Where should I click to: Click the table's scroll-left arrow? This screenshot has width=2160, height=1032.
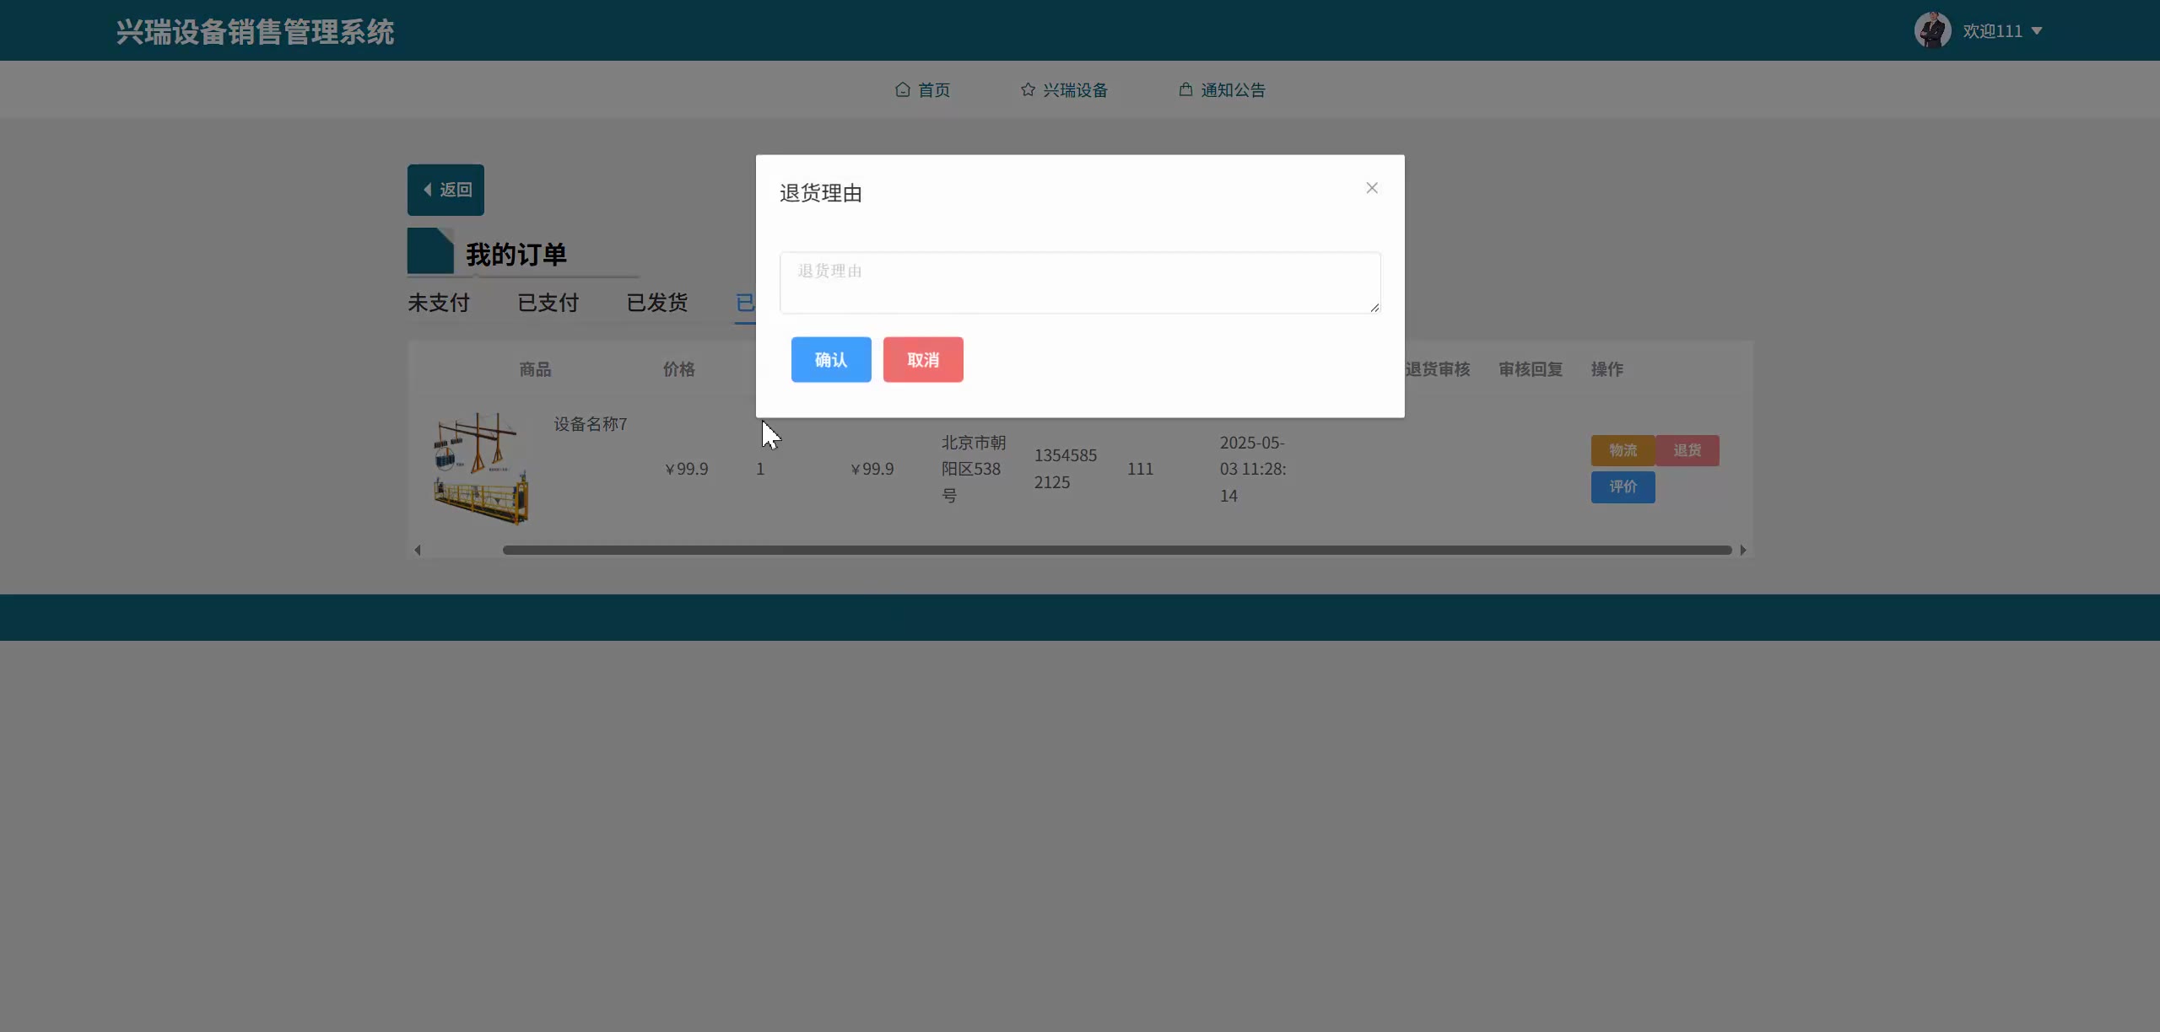click(x=418, y=550)
